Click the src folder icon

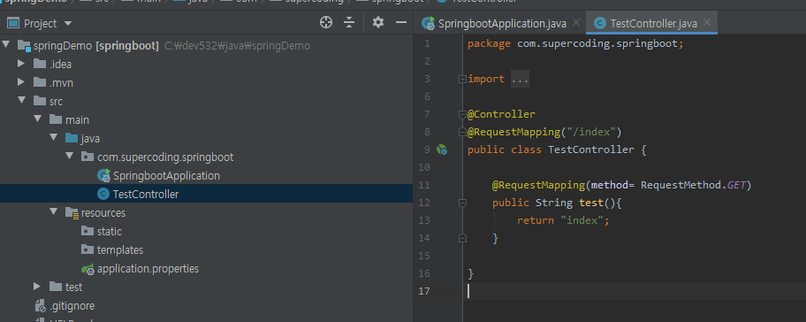tap(40, 101)
